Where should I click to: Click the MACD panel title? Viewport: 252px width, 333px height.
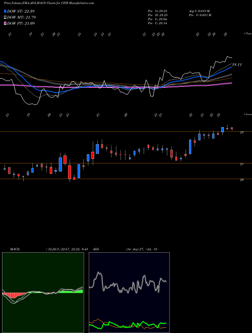coord(15,249)
